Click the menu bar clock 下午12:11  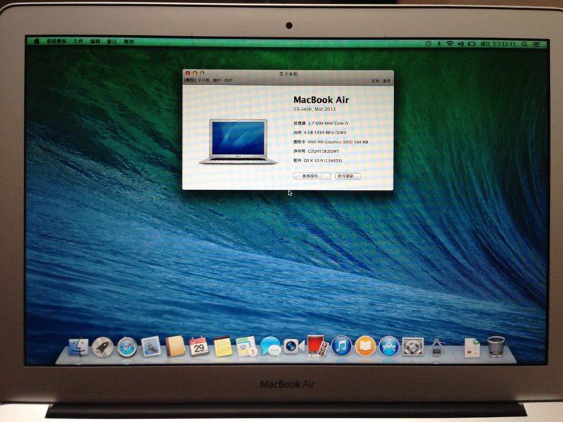[498, 44]
